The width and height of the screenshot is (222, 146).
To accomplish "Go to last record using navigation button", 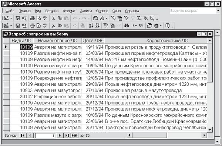I will pyautogui.click(x=67, y=135).
